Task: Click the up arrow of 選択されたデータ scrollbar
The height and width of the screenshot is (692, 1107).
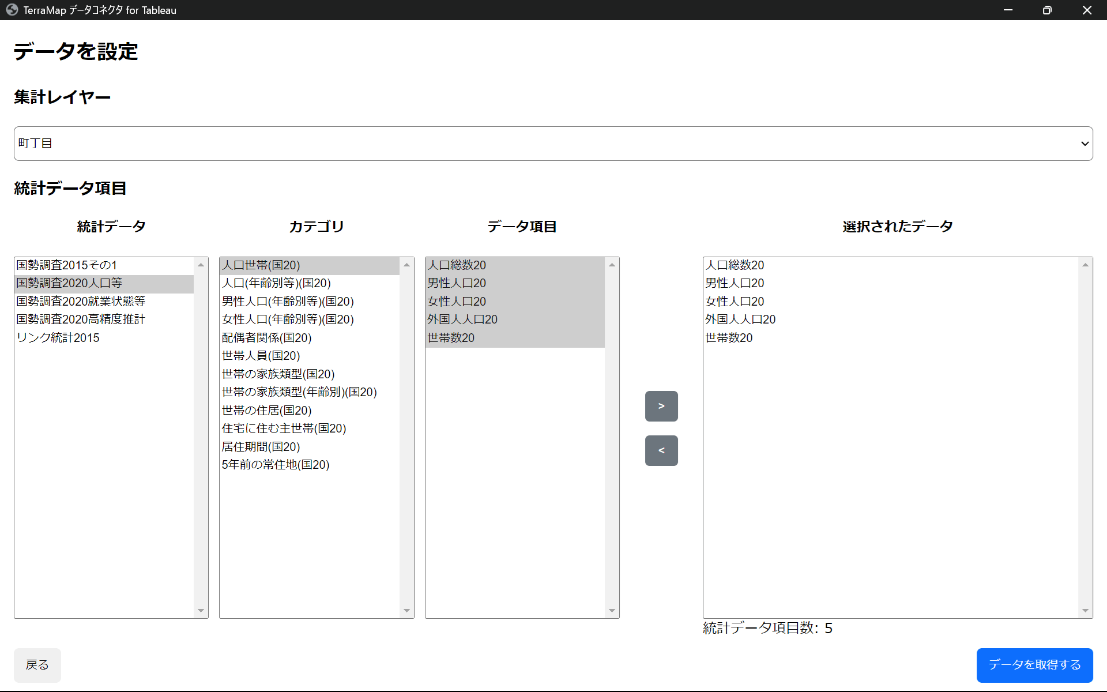Action: coord(1085,265)
